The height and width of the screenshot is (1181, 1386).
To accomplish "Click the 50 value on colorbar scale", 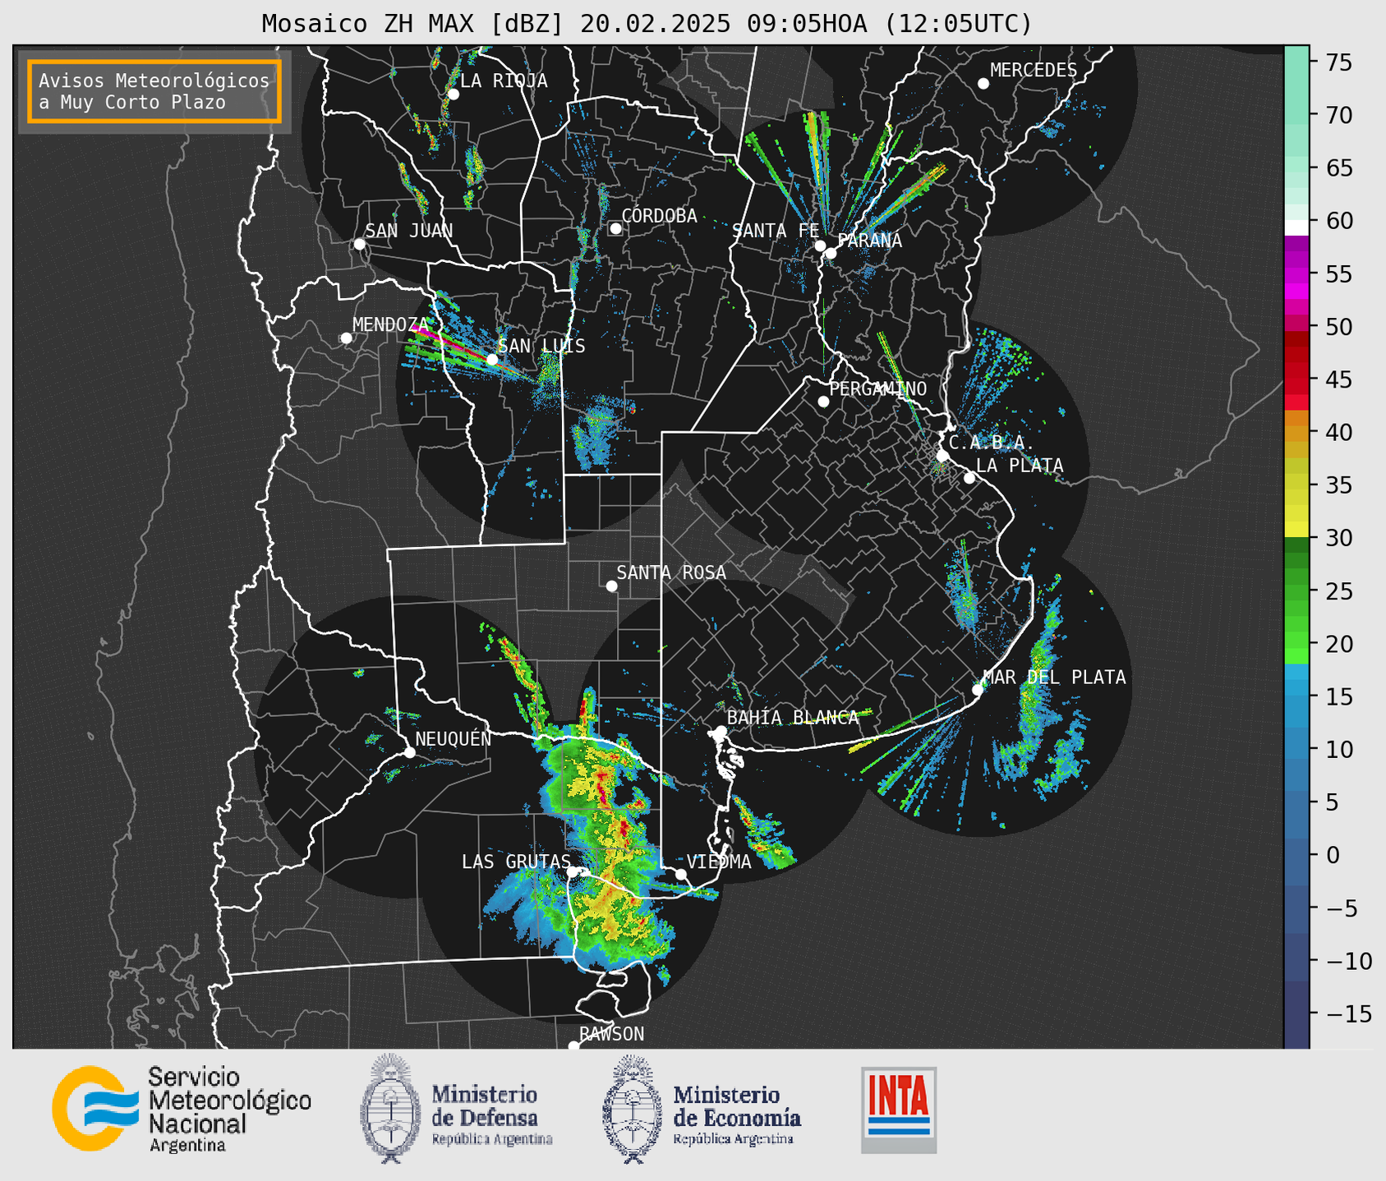I will pyautogui.click(x=1338, y=327).
